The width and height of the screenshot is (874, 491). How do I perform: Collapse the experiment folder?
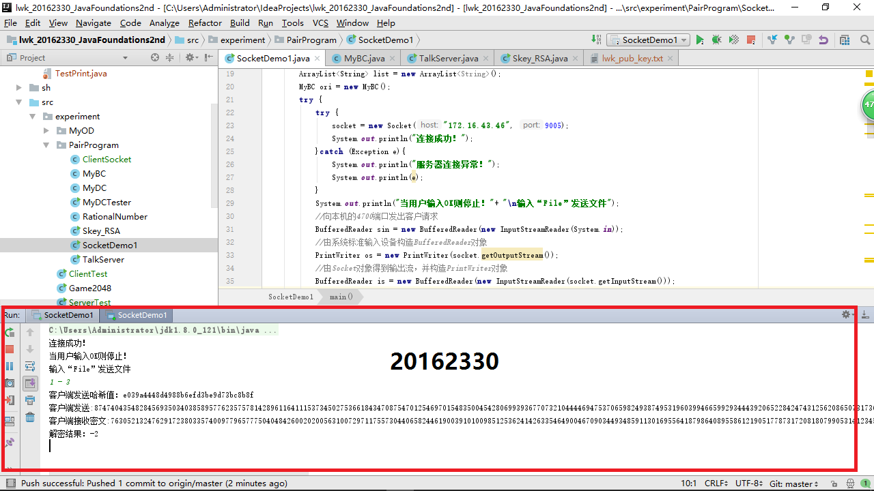pyautogui.click(x=32, y=117)
